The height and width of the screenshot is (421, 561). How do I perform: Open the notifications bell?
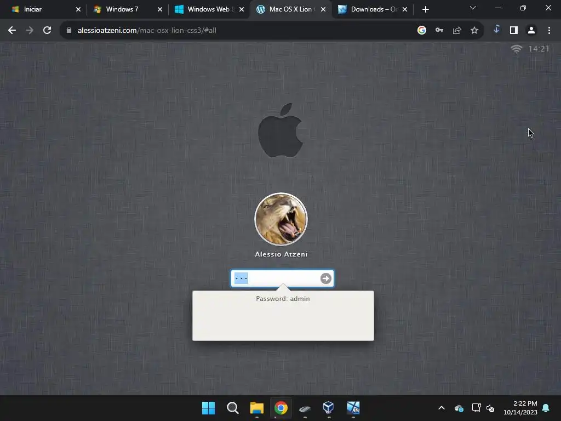click(546, 408)
